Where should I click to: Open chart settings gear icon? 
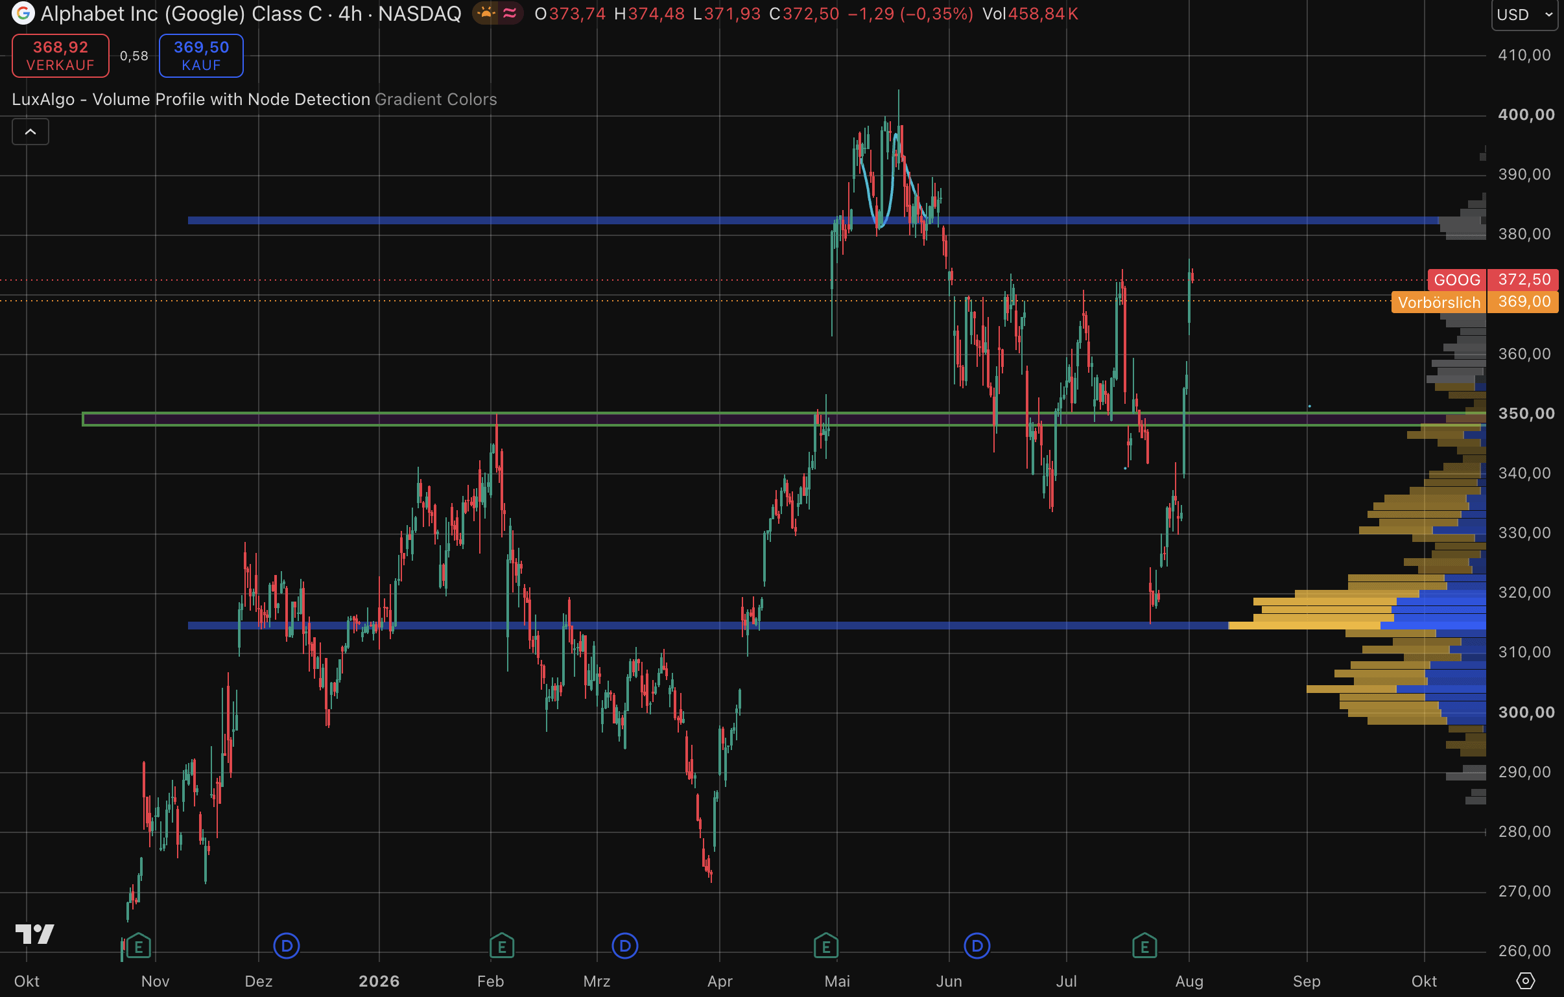pos(1526,981)
